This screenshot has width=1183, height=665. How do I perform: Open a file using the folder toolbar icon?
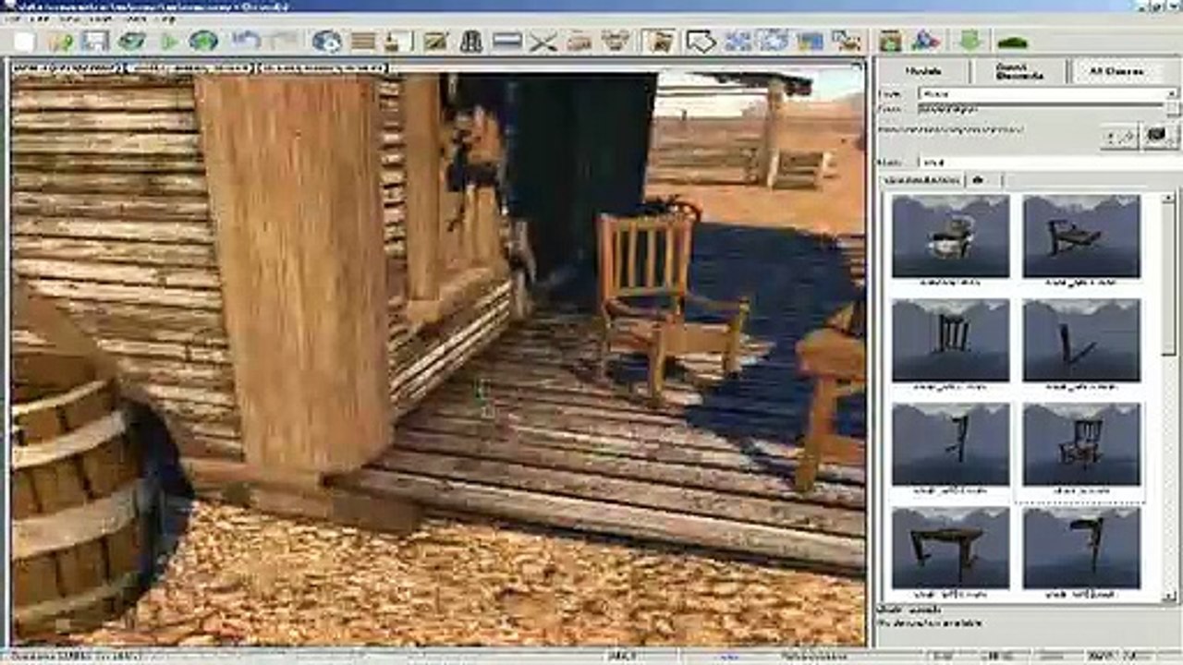(x=61, y=42)
